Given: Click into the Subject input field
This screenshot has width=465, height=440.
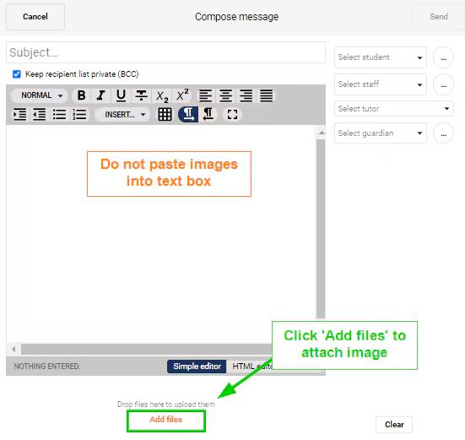Looking at the screenshot, I should pyautogui.click(x=165, y=52).
